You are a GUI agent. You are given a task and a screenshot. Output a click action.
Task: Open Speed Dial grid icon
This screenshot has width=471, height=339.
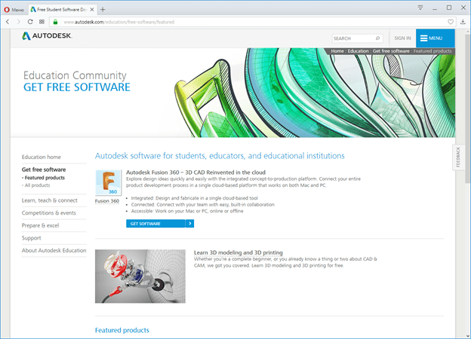[42, 22]
